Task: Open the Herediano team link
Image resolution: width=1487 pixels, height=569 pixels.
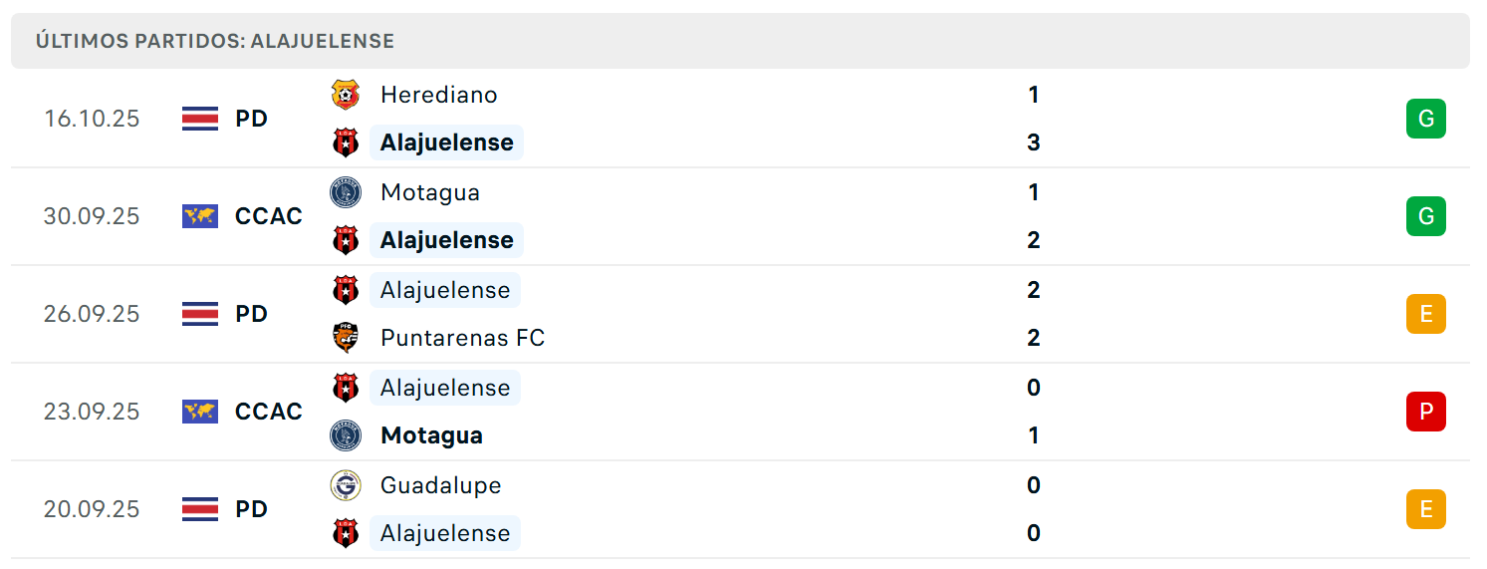Action: pyautogui.click(x=439, y=95)
